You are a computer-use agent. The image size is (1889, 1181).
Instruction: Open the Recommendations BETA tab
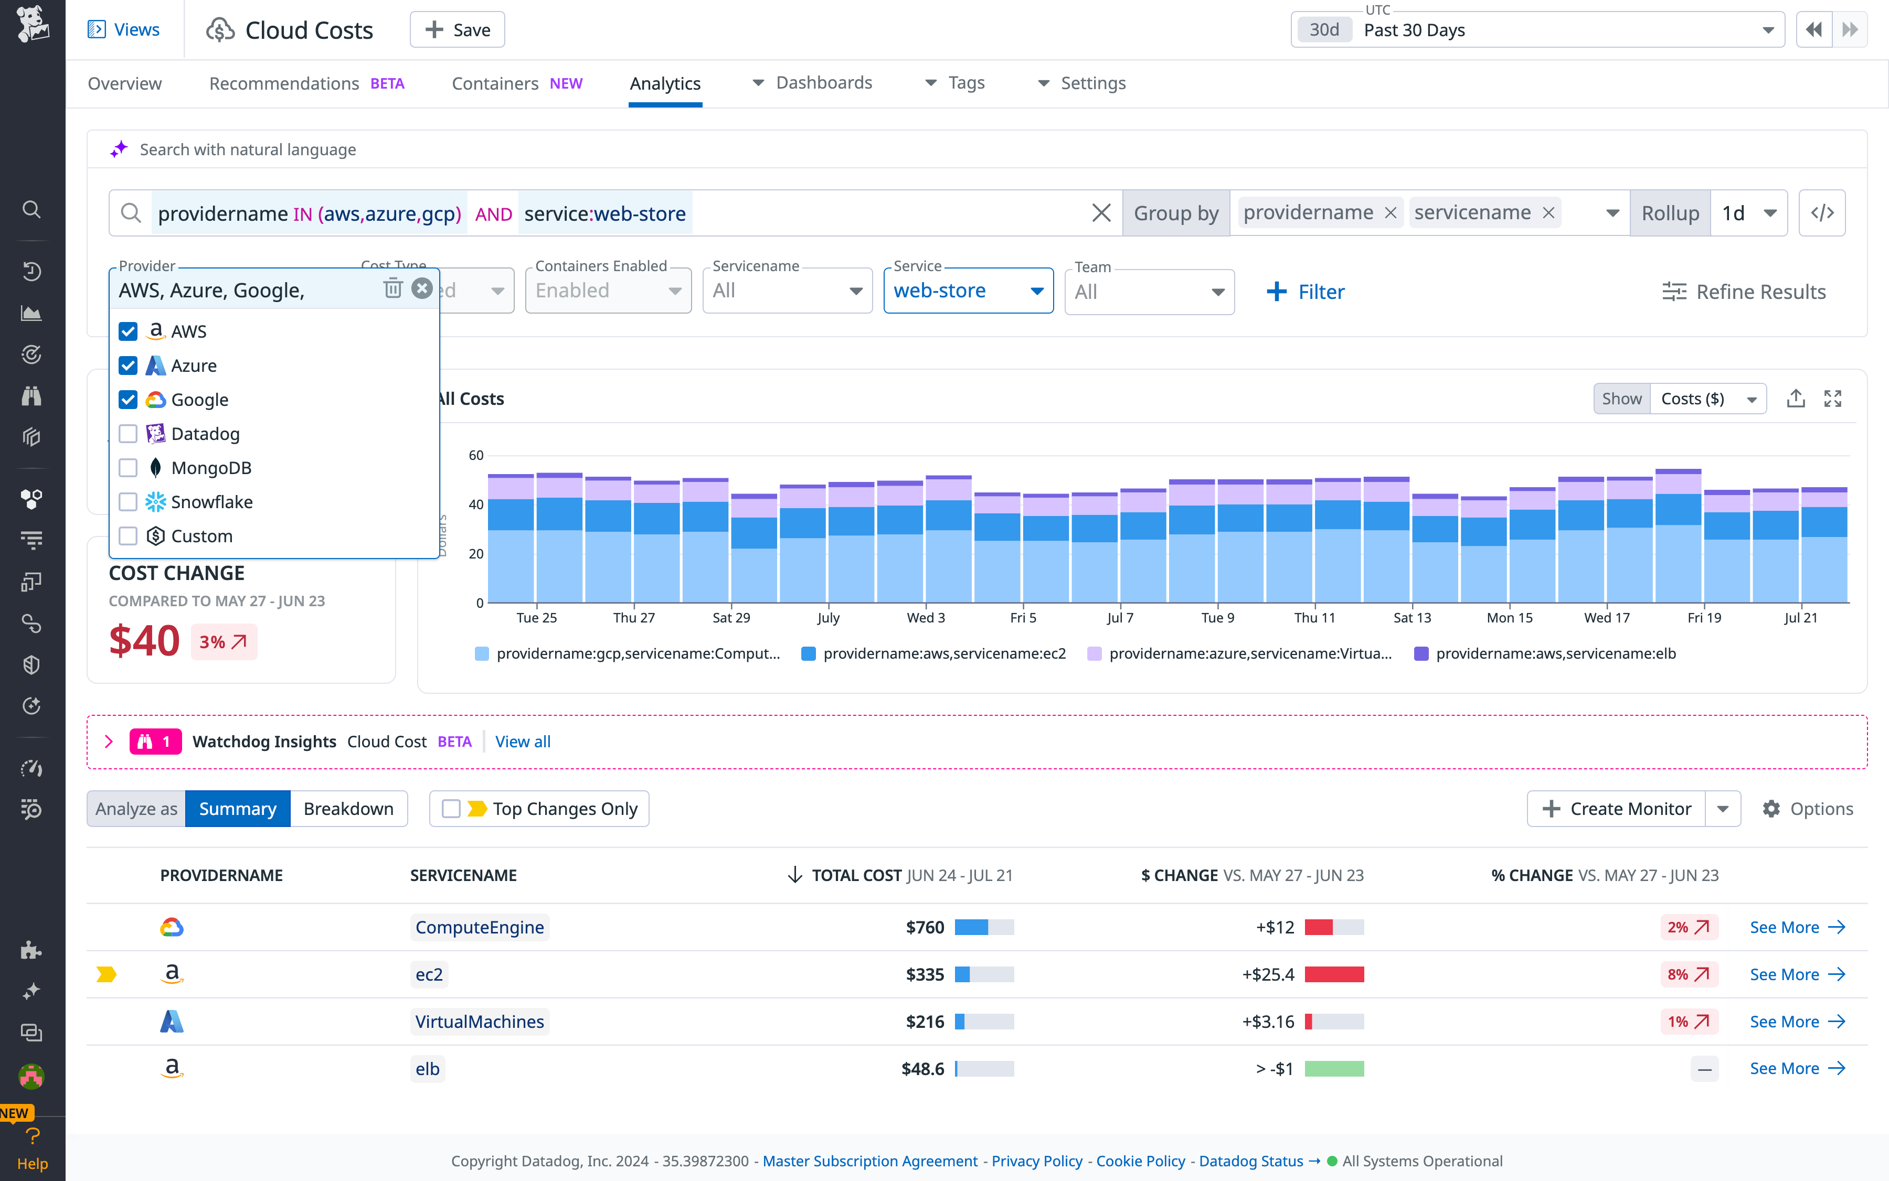tap(284, 83)
